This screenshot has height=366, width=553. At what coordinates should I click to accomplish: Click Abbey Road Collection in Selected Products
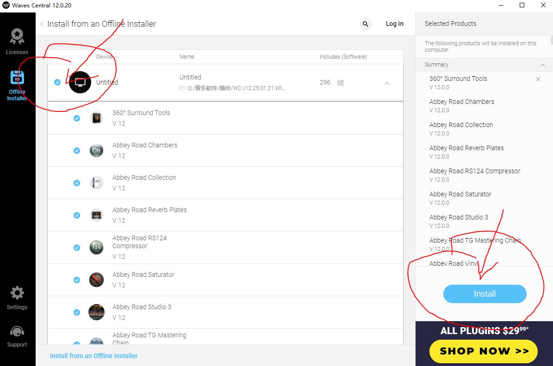[x=461, y=125]
